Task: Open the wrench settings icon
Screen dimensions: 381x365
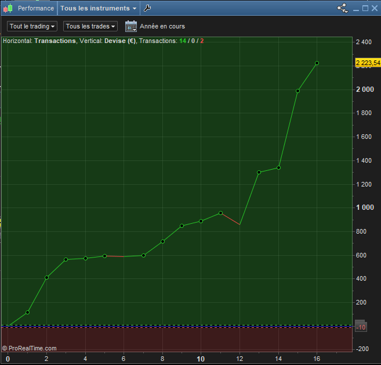Action: coord(147,9)
